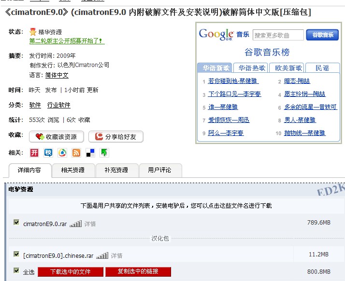Screen dimensions: 345x281
Task: Click the 下载选中的文件 button
Action: (x=71, y=272)
